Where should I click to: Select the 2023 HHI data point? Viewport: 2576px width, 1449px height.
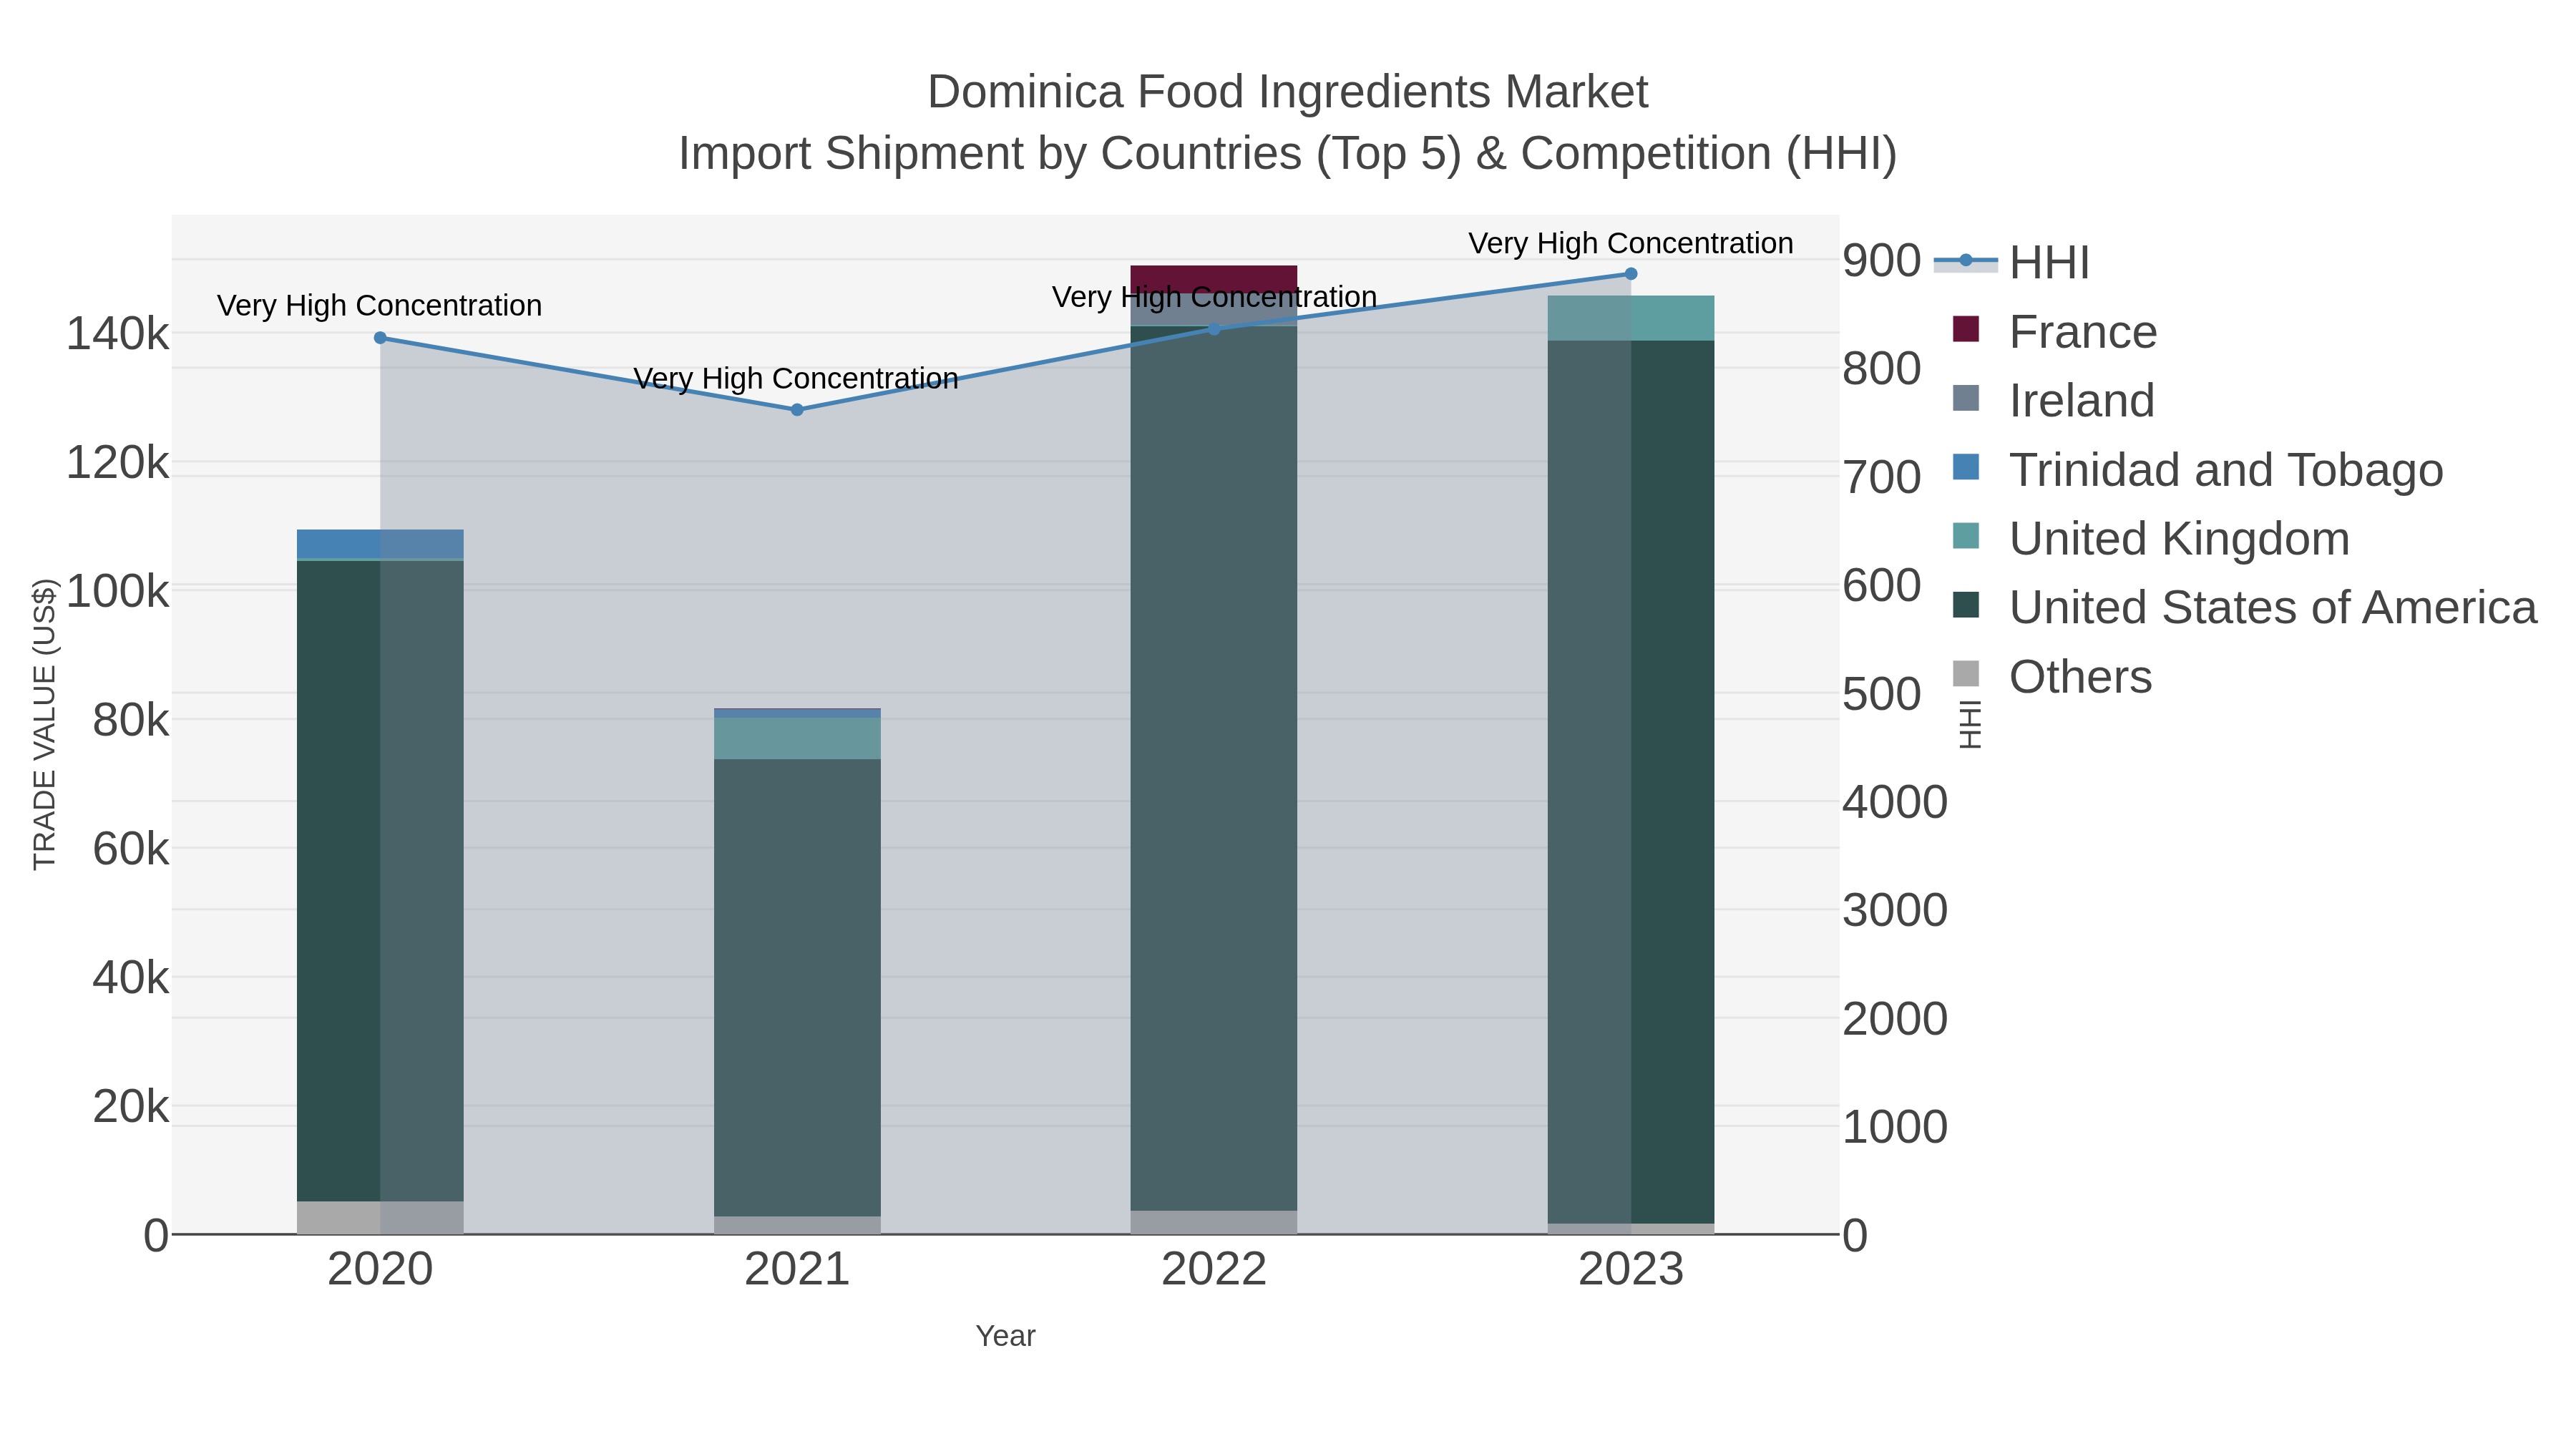pyautogui.click(x=1631, y=274)
